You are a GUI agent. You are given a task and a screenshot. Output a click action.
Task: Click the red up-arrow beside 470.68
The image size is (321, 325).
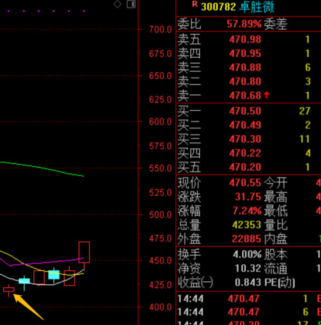tap(267, 95)
